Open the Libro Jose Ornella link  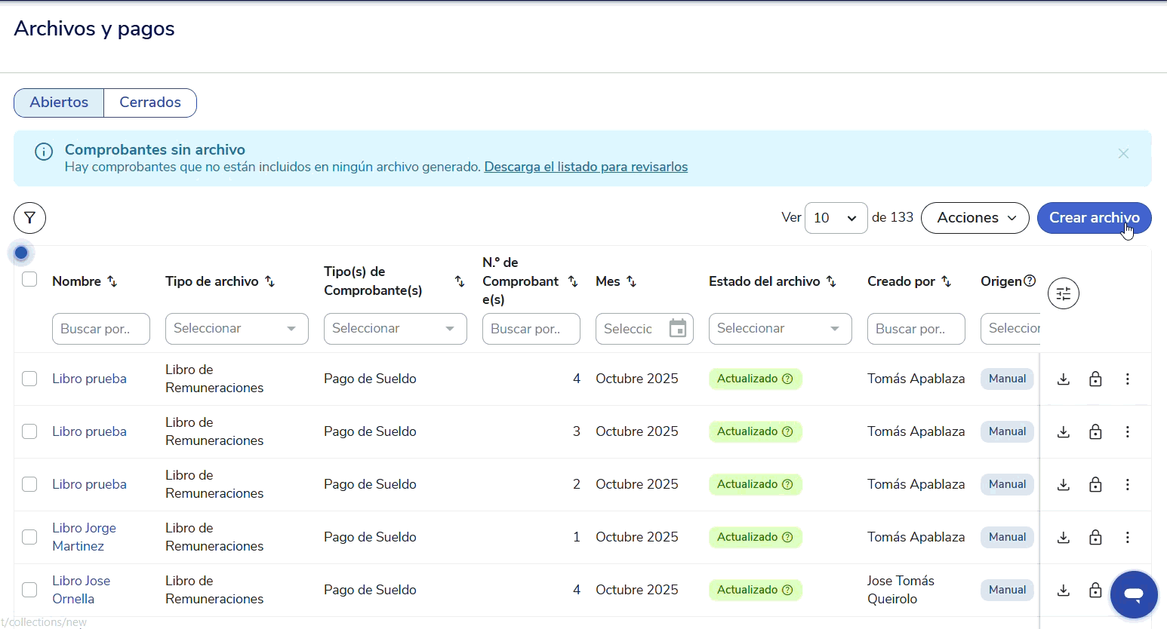(x=82, y=590)
